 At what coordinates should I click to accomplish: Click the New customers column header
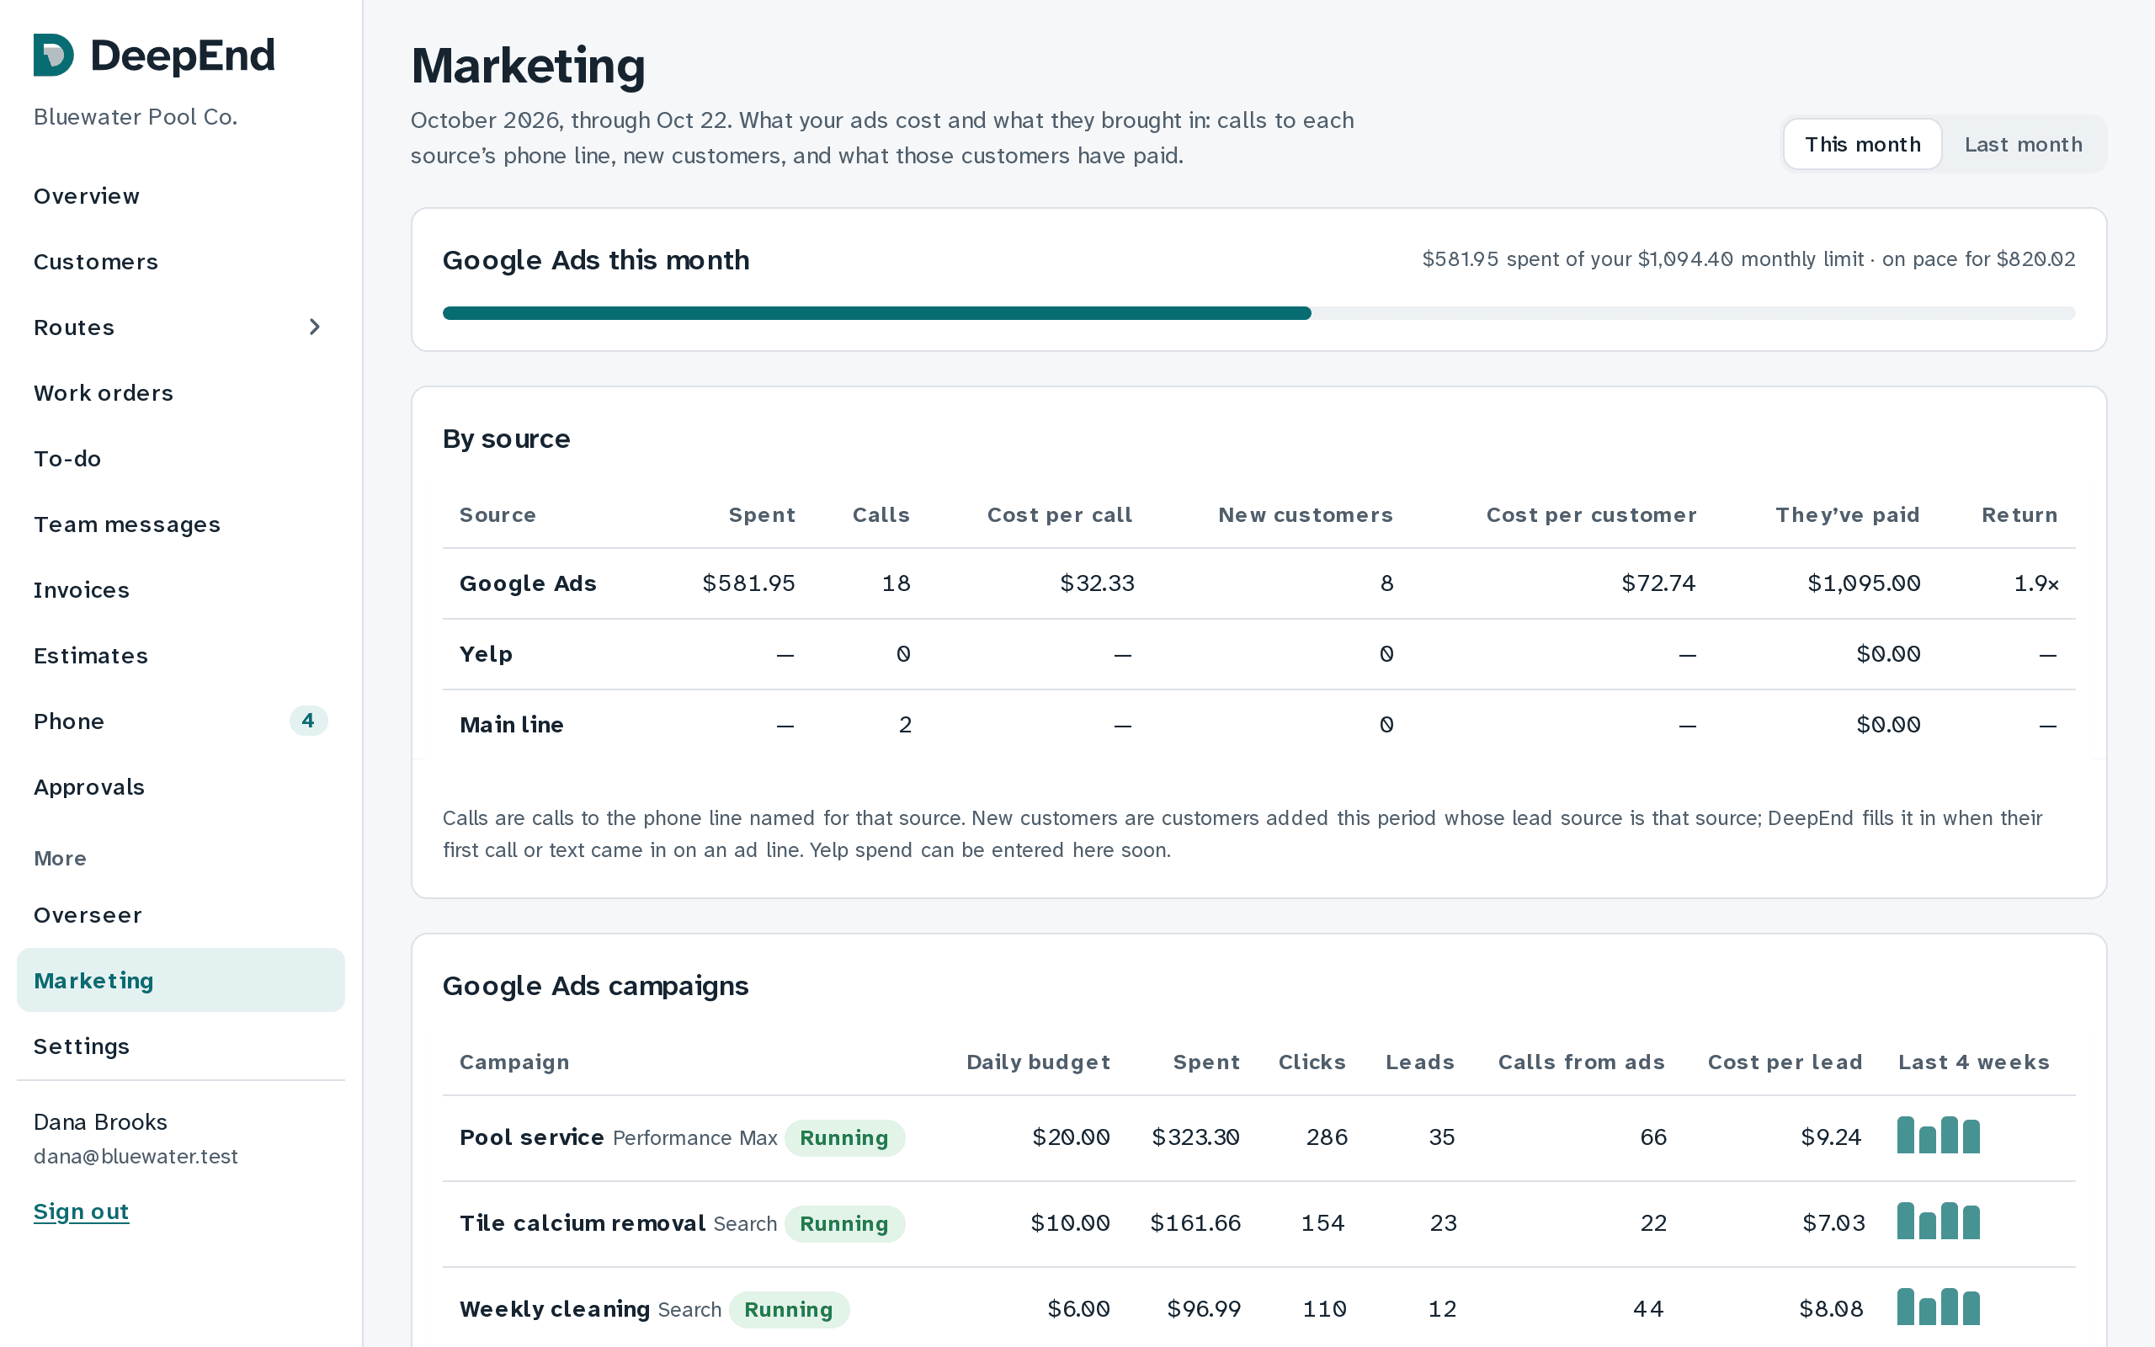pyautogui.click(x=1306, y=515)
